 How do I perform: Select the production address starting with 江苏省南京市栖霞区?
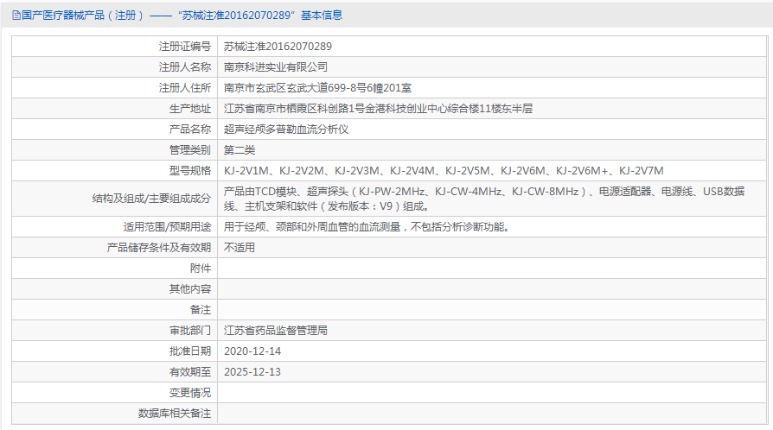point(378,108)
